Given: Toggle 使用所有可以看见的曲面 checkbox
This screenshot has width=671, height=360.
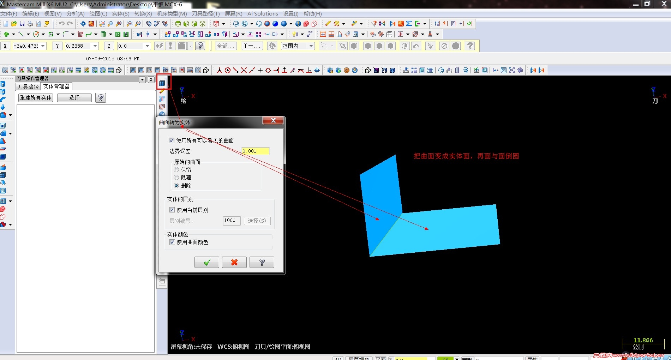Looking at the screenshot, I should (172, 140).
